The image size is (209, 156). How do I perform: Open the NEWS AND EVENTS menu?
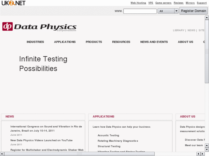tap(154, 42)
